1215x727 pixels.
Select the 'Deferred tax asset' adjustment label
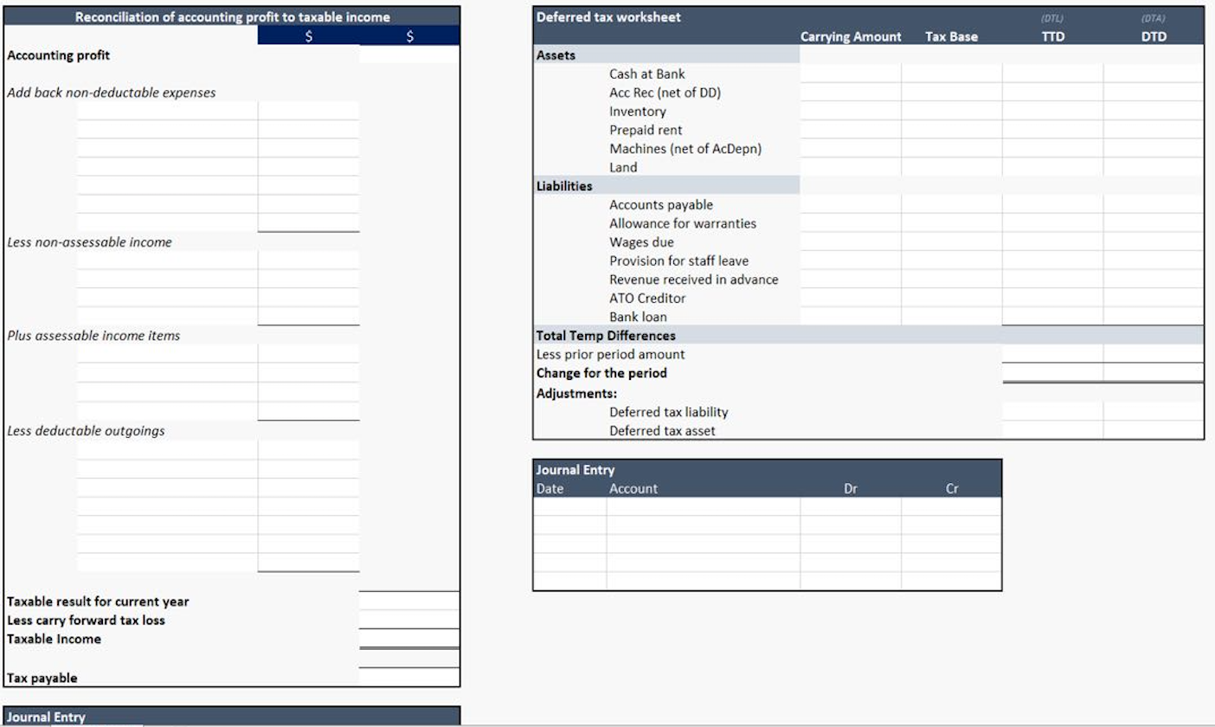click(x=663, y=431)
